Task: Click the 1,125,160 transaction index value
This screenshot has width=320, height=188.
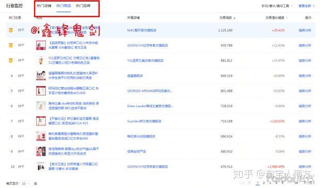Action: click(x=225, y=30)
